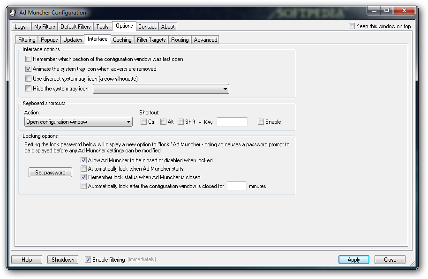Open the Contact tab
The height and width of the screenshot is (279, 428).
click(147, 26)
